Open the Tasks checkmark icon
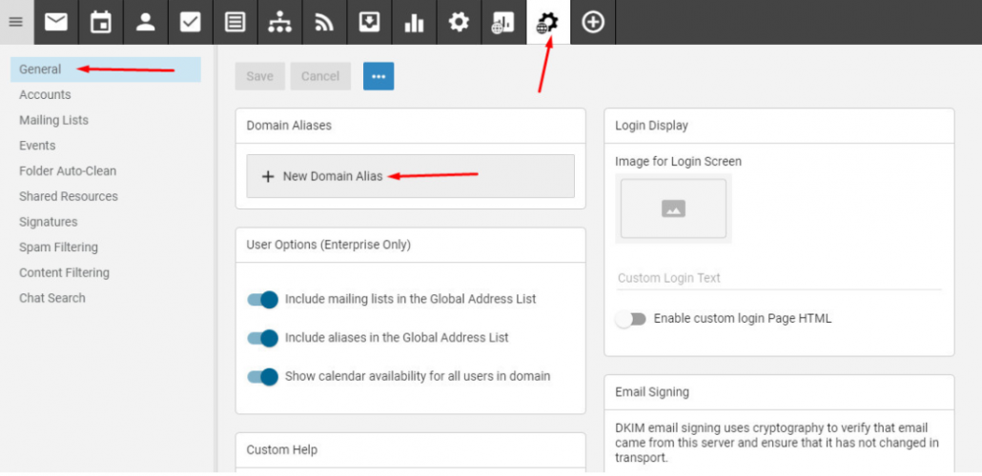 (191, 22)
